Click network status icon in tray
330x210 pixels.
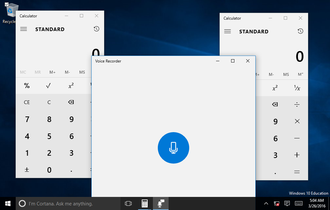[276, 203]
